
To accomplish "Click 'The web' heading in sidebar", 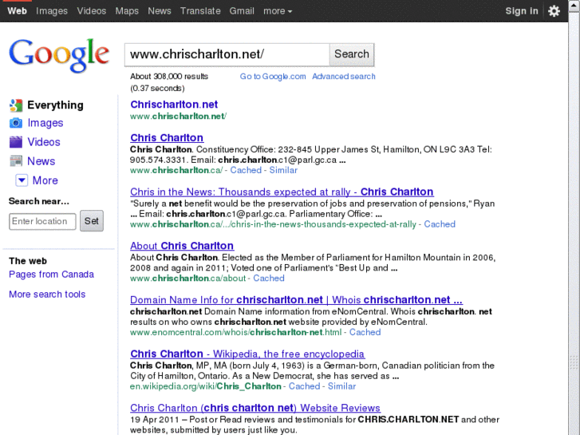I will point(28,261).
